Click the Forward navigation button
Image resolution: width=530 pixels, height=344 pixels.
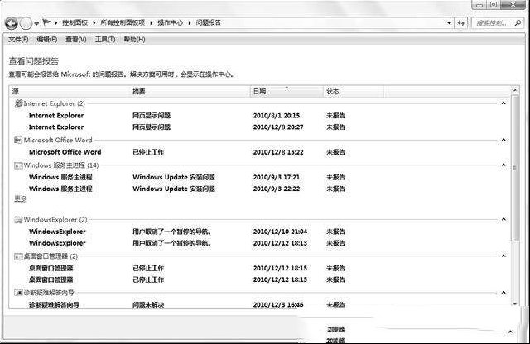[x=26, y=23]
